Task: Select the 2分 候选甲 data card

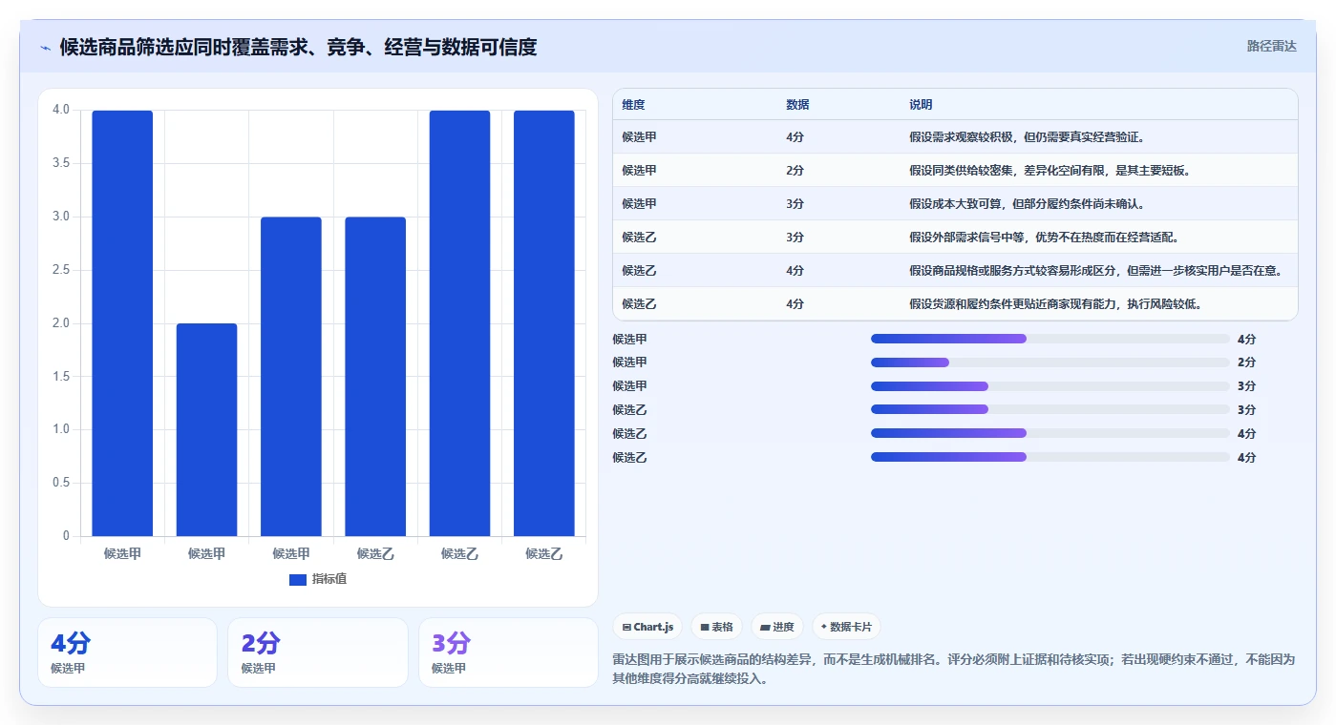Action: pos(317,652)
